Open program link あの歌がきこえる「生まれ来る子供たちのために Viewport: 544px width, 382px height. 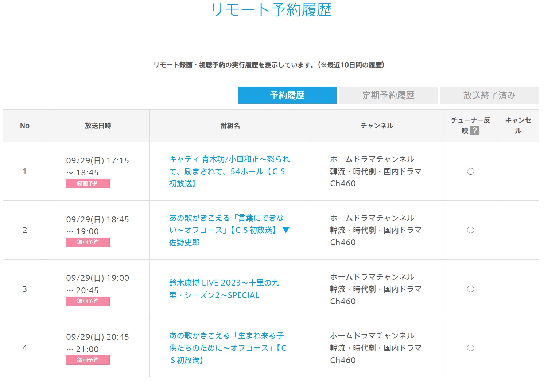228,348
